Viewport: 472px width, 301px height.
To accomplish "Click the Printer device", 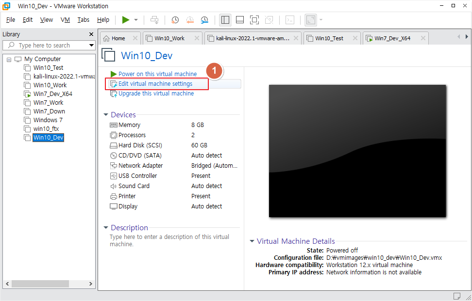I will pyautogui.click(x=174, y=196).
